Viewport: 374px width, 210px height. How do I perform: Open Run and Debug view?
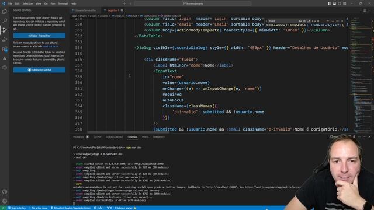[5, 40]
